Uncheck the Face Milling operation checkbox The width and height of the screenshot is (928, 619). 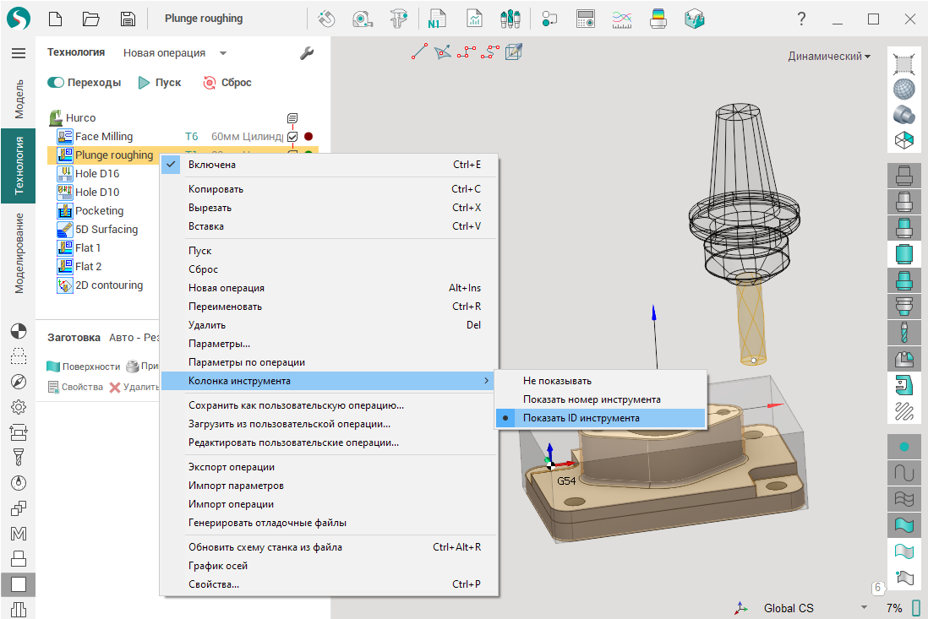(x=292, y=137)
